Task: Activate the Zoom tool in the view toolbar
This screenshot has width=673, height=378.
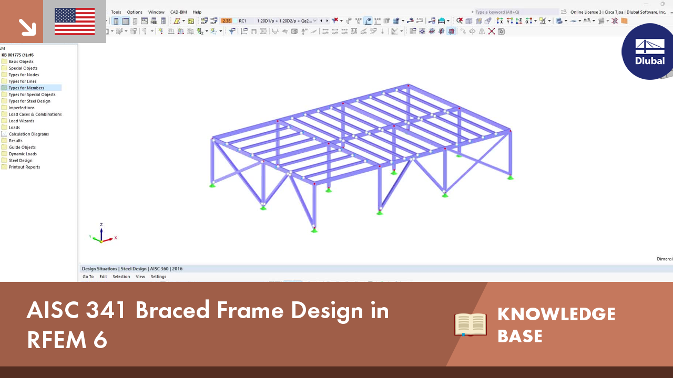Action: pos(460,21)
